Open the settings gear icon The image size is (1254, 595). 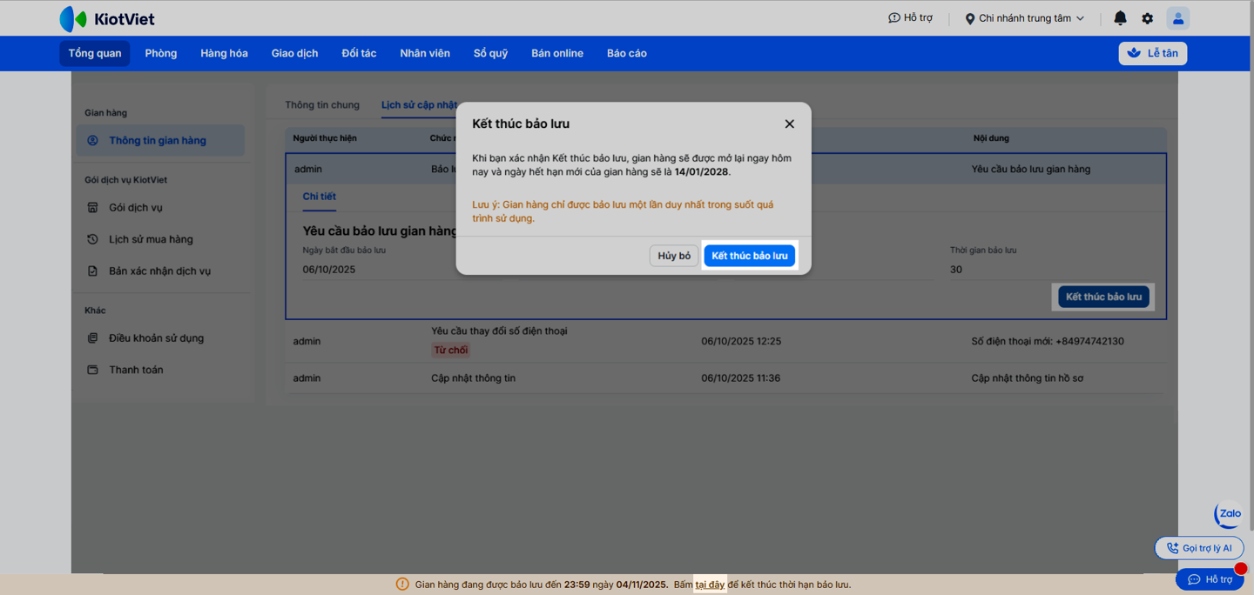[x=1148, y=18]
